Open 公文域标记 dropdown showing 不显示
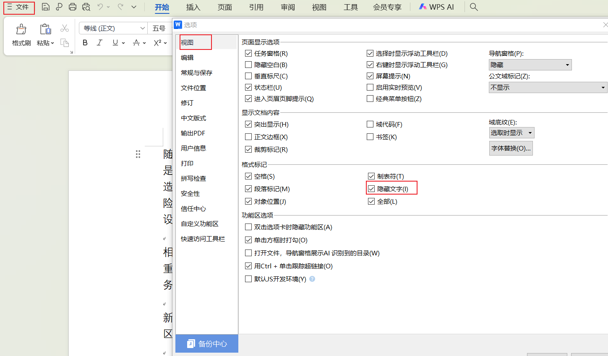Viewport: 608px width, 356px height. pyautogui.click(x=548, y=87)
